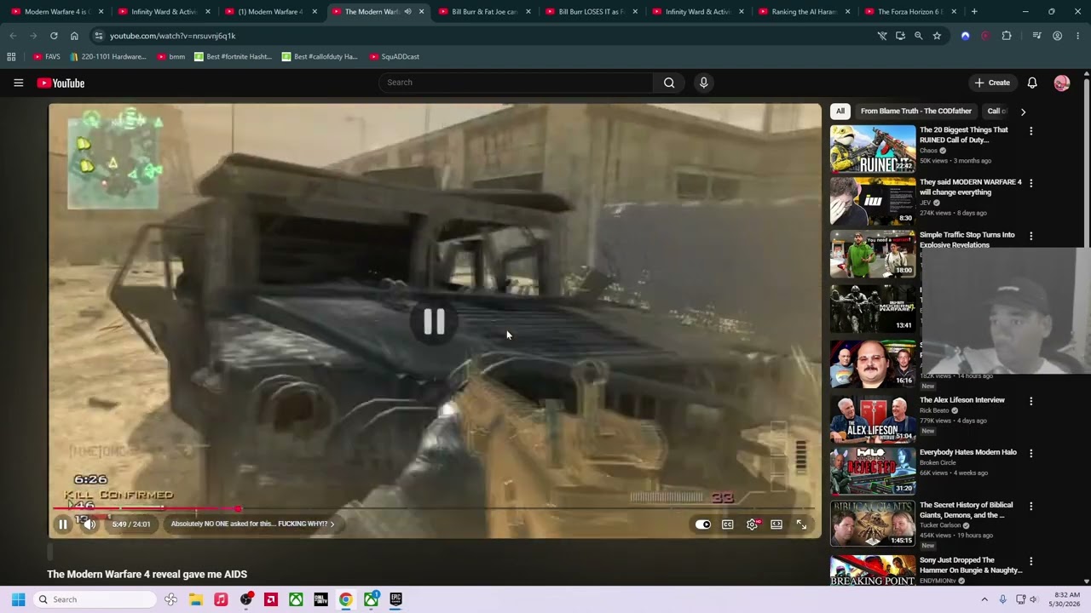This screenshot has height=613, width=1091.
Task: Reload the page with the refresh icon
Action: (x=54, y=36)
